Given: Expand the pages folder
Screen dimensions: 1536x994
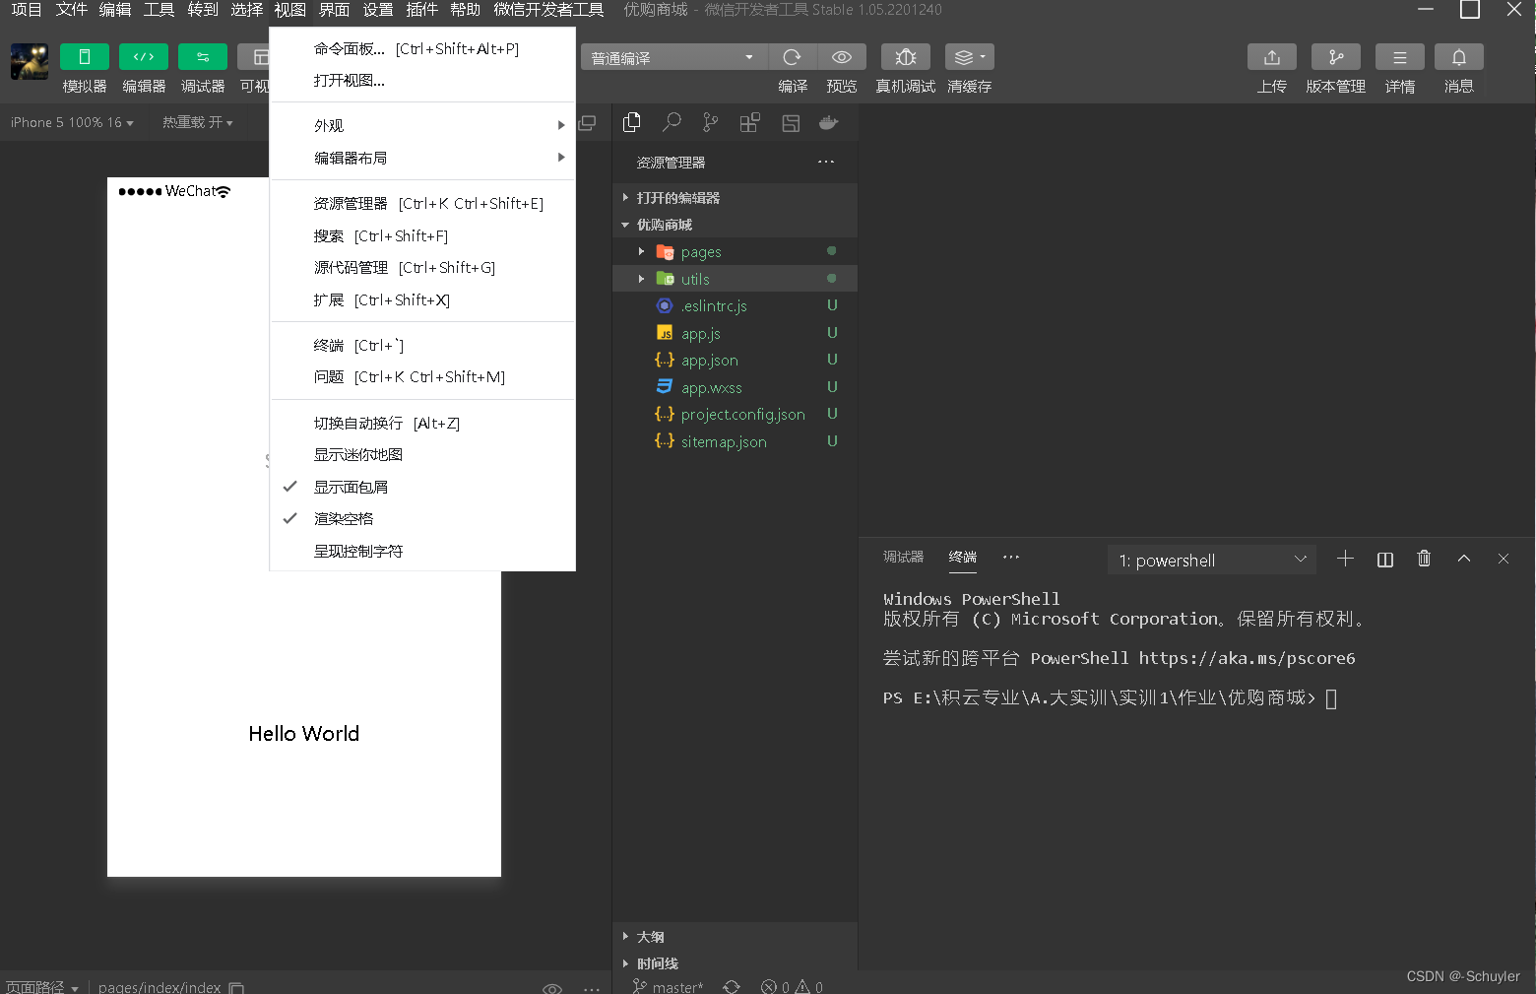Looking at the screenshot, I should [735, 252].
